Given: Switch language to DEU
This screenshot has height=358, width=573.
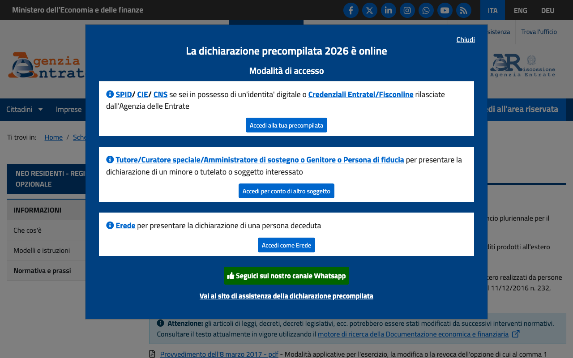Looking at the screenshot, I should [x=547, y=10].
